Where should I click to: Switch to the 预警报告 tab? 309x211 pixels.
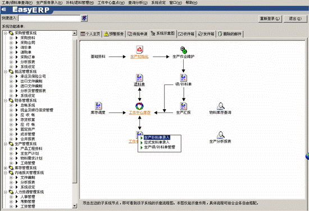pos(114,34)
